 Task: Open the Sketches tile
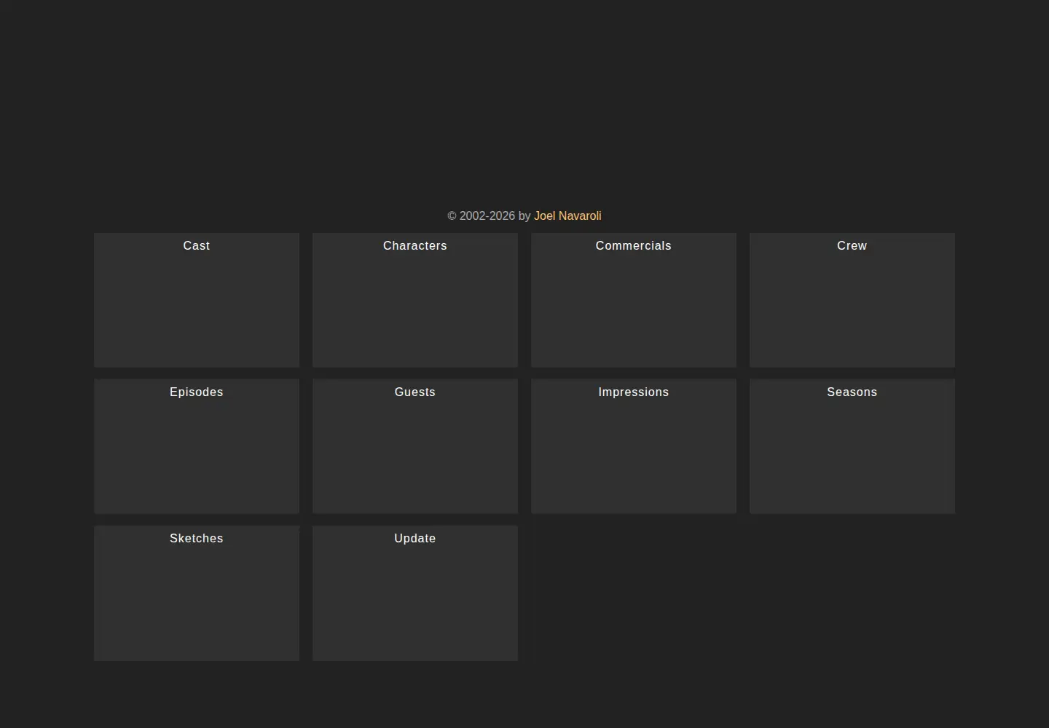(197, 593)
